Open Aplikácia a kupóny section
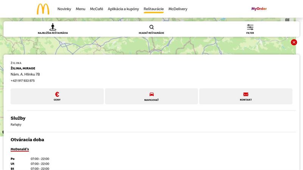Screen dimensions: 303x170 tap(123, 9)
